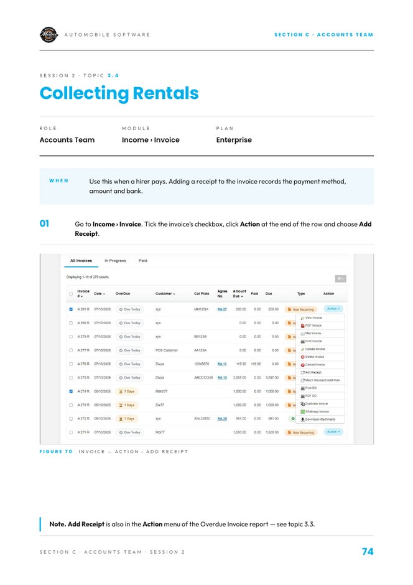Click the Due Today badge on row A 271 R

(130, 433)
